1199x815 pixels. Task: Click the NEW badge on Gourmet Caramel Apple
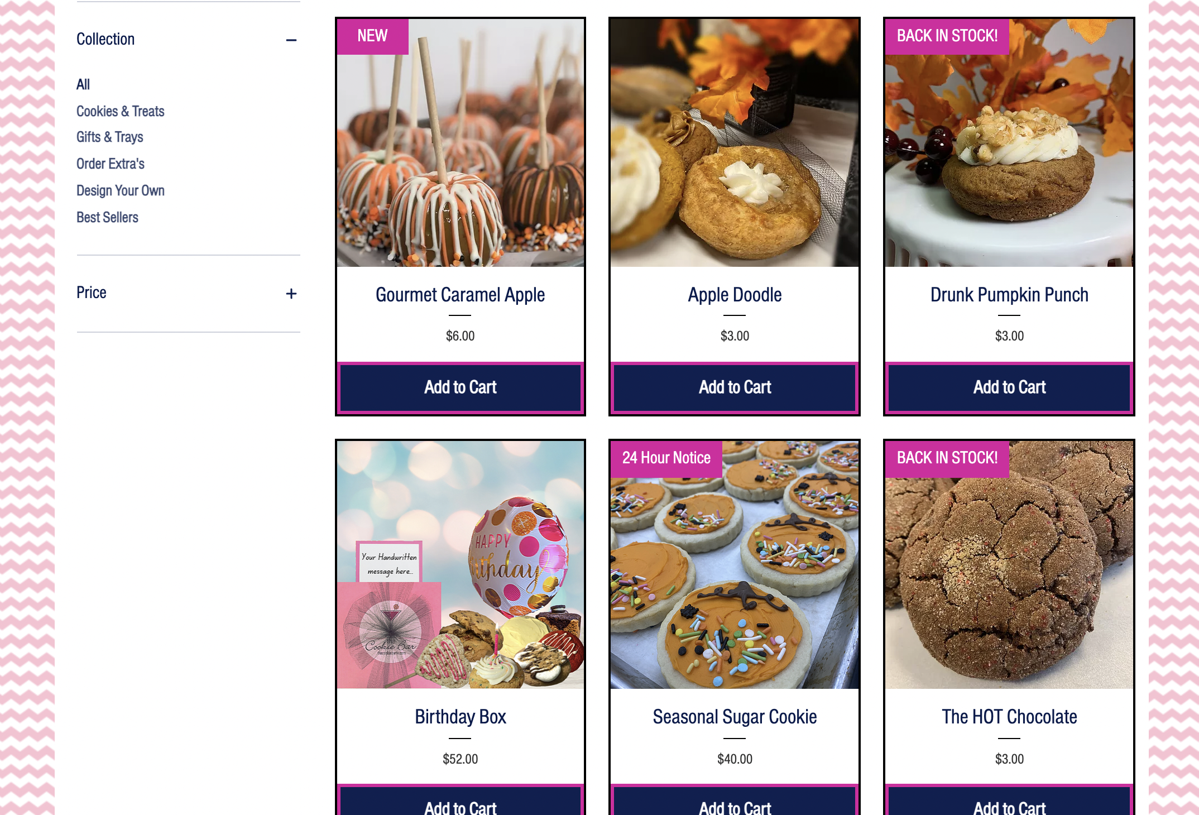click(x=373, y=36)
